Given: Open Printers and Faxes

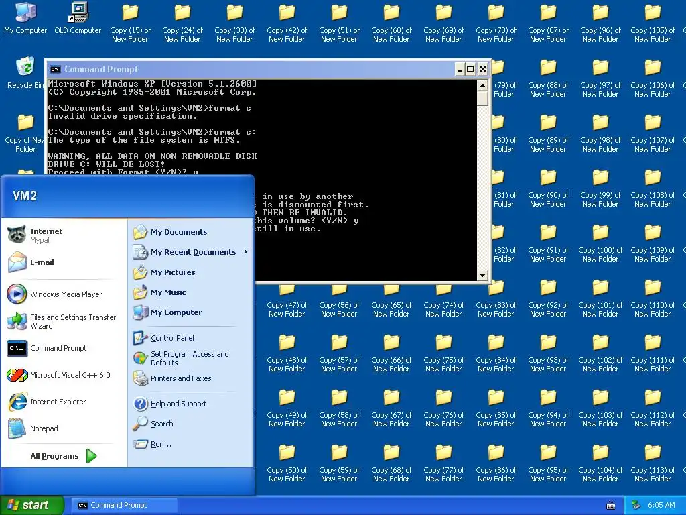Looking at the screenshot, I should click(190, 378).
